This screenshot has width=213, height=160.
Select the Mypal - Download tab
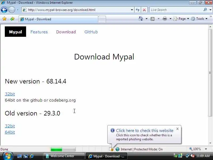tap(58, 19)
